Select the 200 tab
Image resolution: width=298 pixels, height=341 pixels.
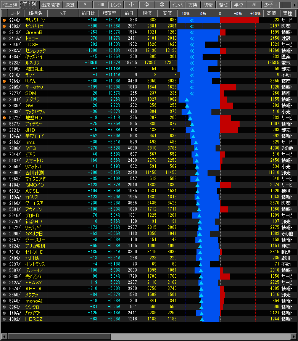point(100,5)
